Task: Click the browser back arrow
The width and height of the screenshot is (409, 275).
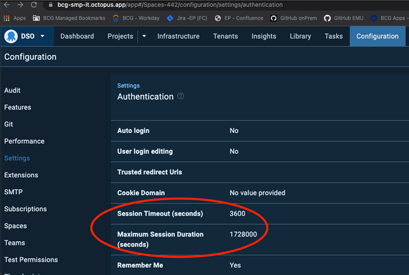Action: [x=7, y=4]
